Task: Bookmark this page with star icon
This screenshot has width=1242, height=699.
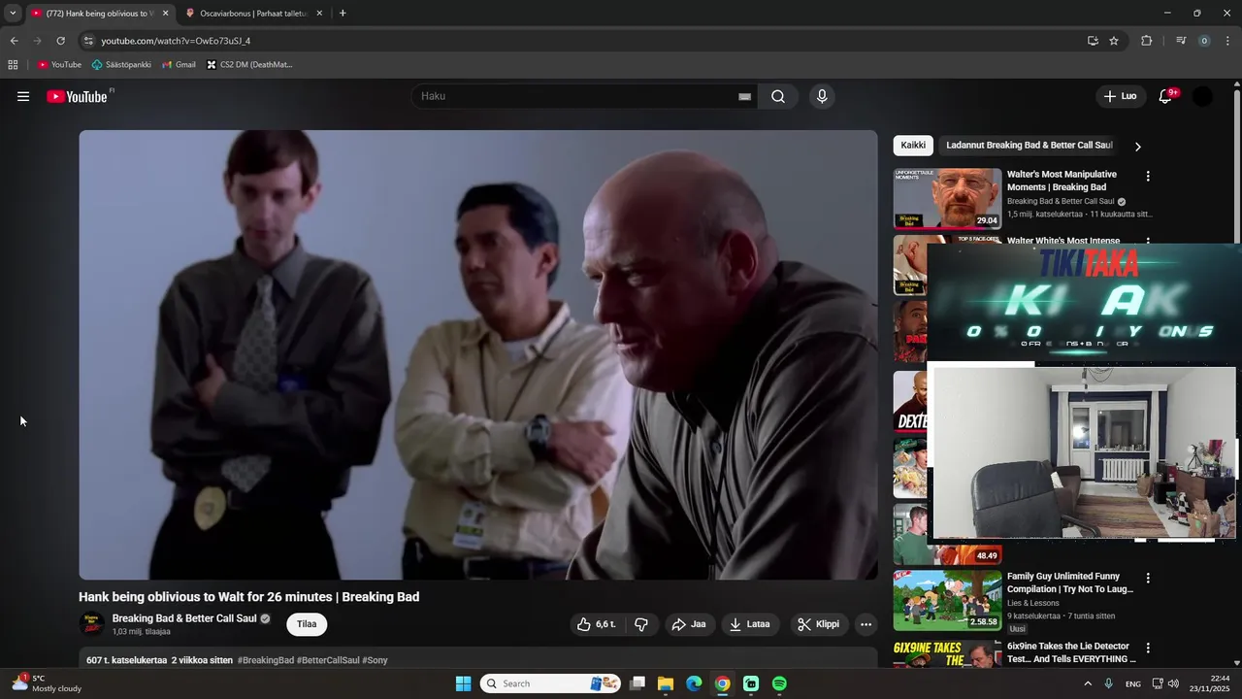Action: click(x=1114, y=41)
